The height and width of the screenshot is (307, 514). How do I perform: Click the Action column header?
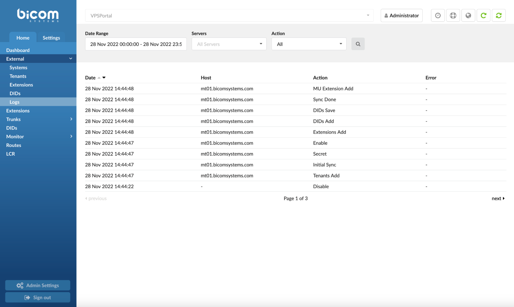tap(320, 78)
